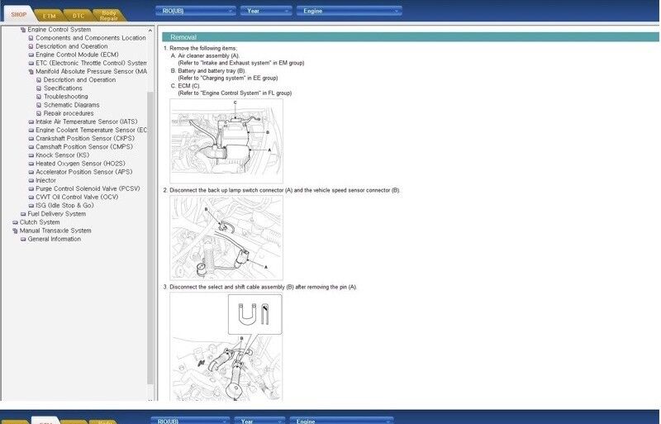Viewport: 661px width, 424px height.
Task: Click the page icon beside Specifications
Action: [39, 88]
